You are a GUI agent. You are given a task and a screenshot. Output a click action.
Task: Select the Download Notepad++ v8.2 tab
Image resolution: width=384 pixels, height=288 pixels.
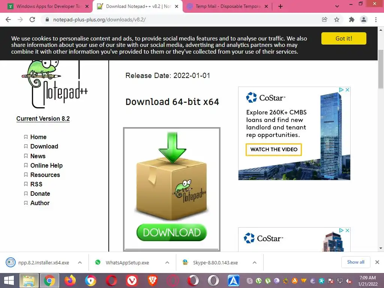click(x=138, y=6)
